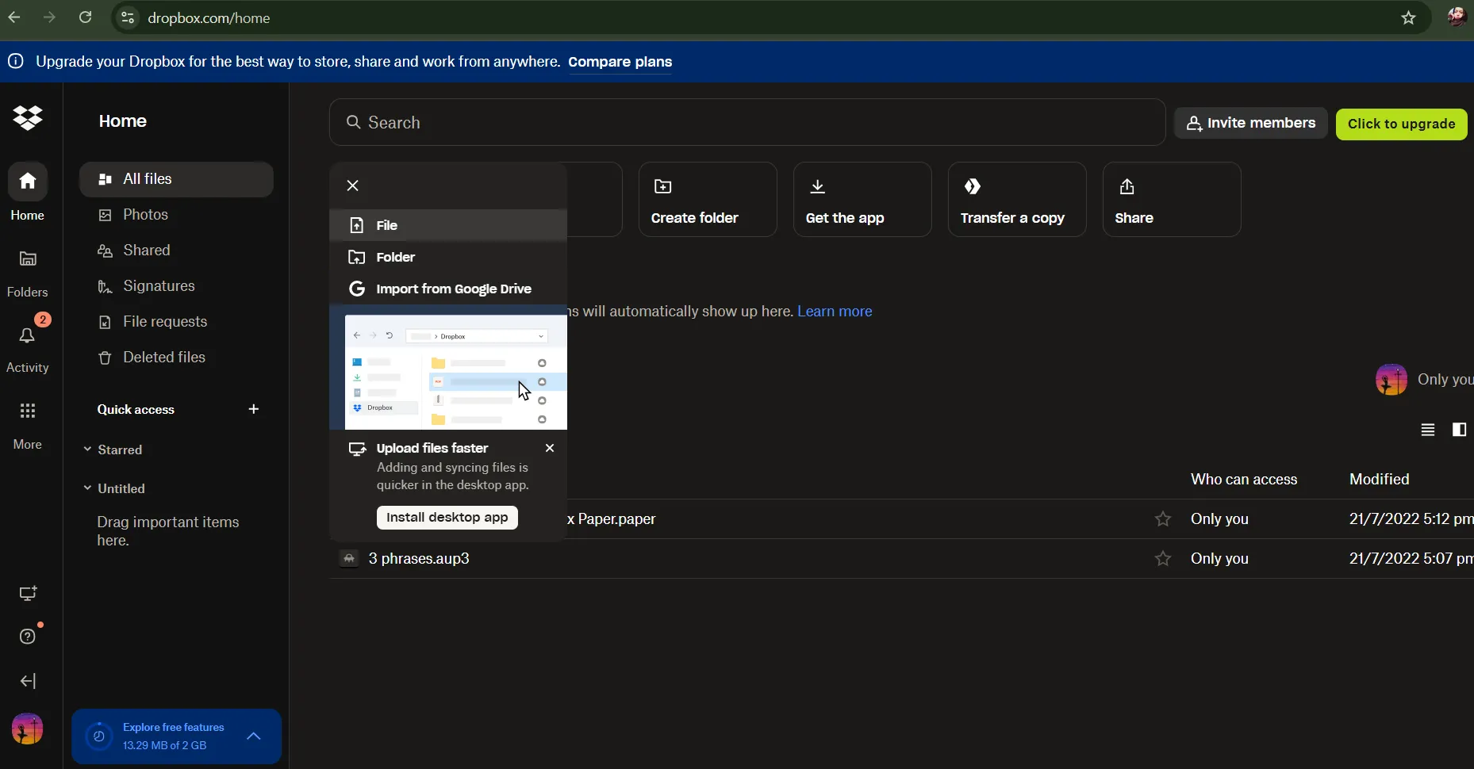This screenshot has width=1474, height=769.
Task: Open Photos in sidebar
Action: (x=176, y=215)
